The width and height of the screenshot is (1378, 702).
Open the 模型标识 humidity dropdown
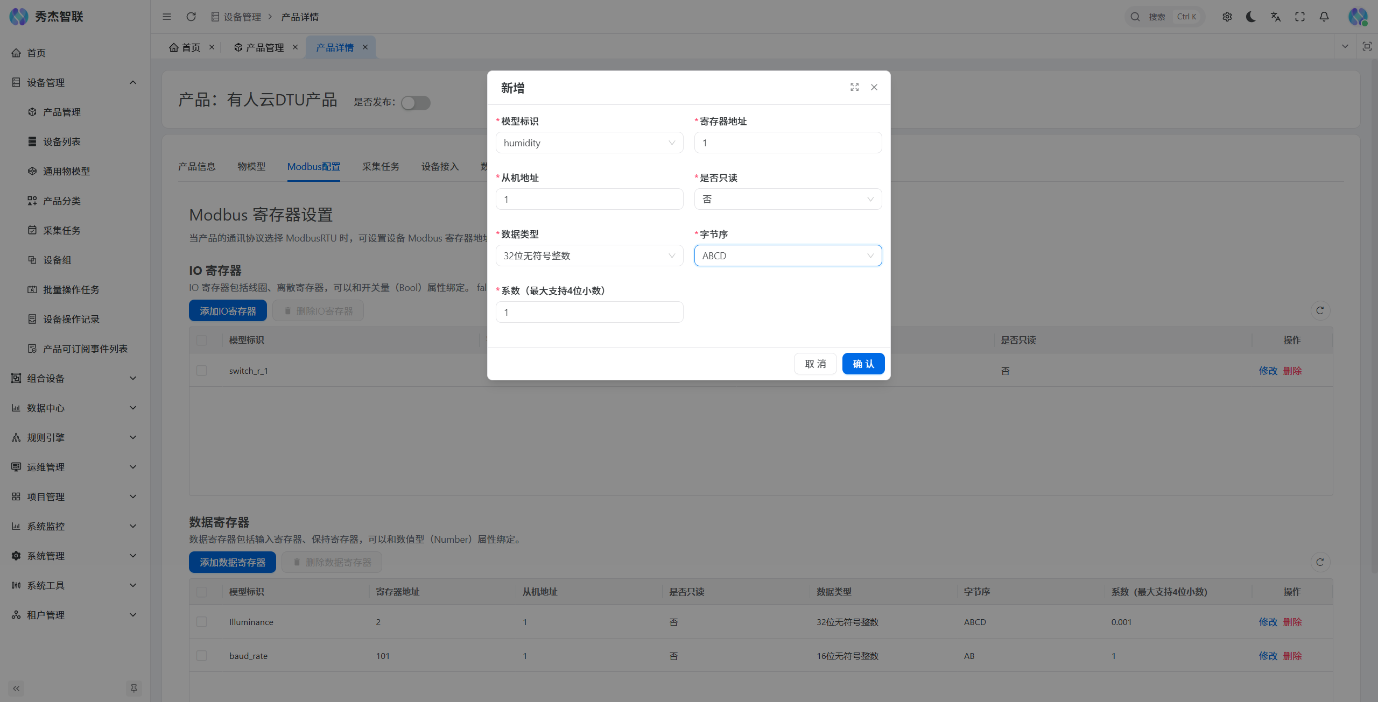589,143
